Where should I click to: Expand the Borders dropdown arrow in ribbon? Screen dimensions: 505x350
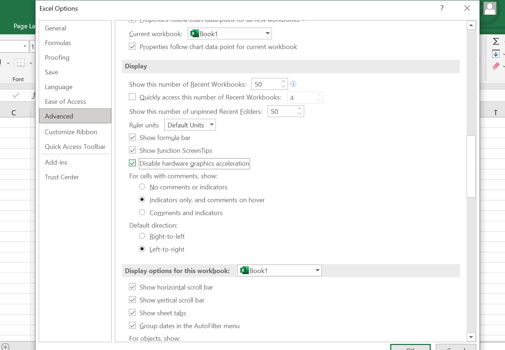(31, 63)
